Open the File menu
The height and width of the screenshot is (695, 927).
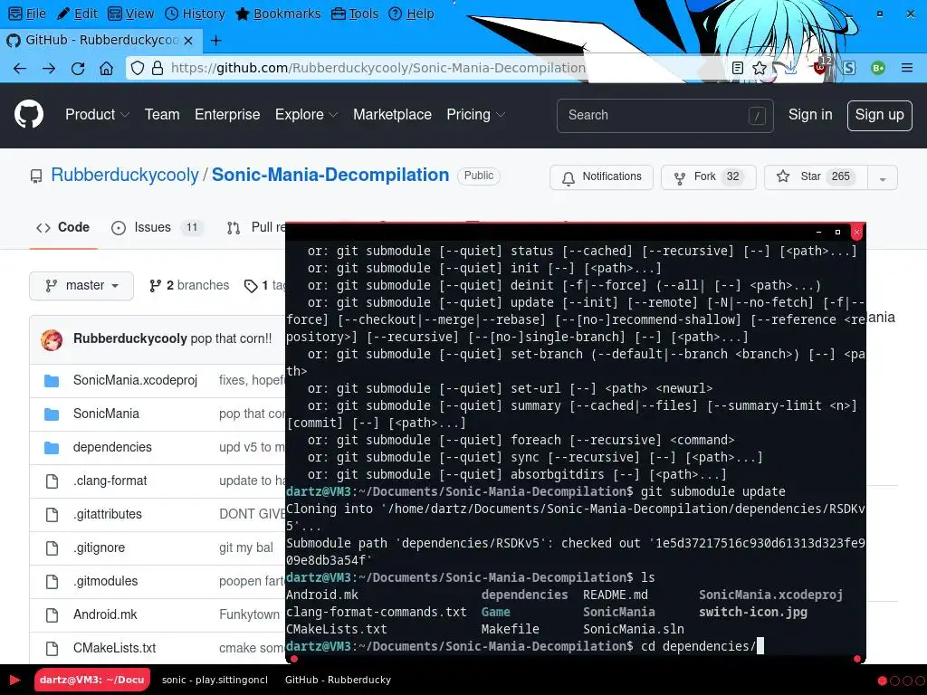[x=28, y=14]
